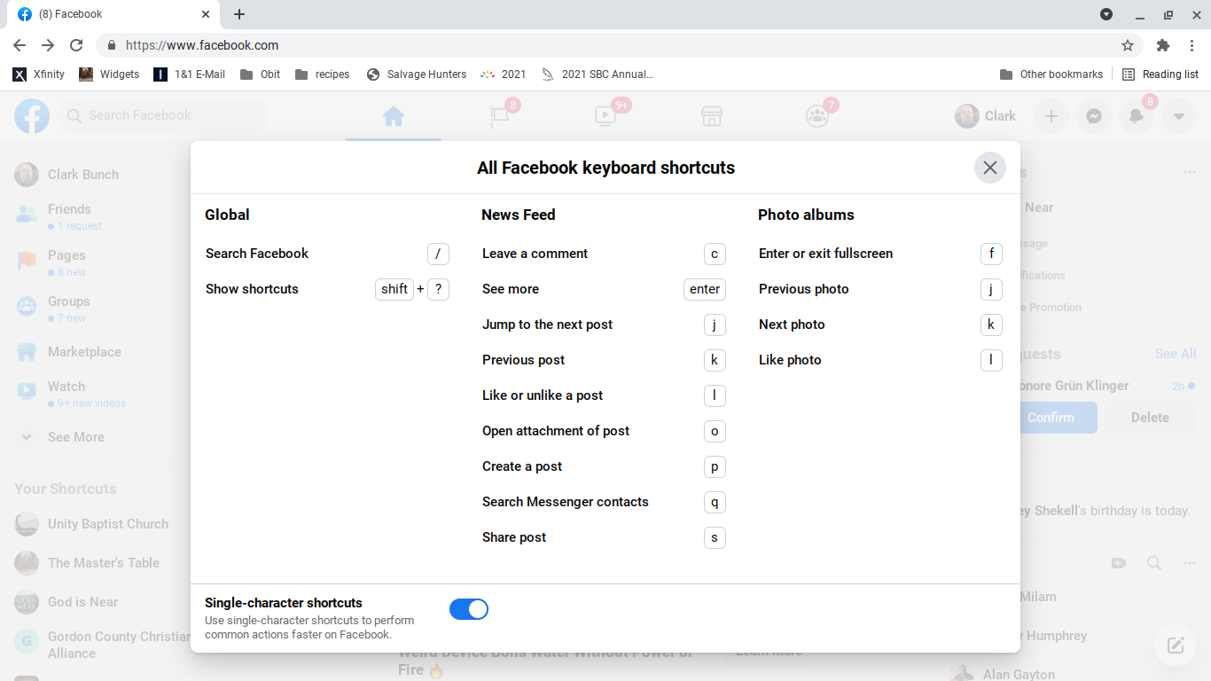
Task: Click the See All link
Action: (1175, 354)
